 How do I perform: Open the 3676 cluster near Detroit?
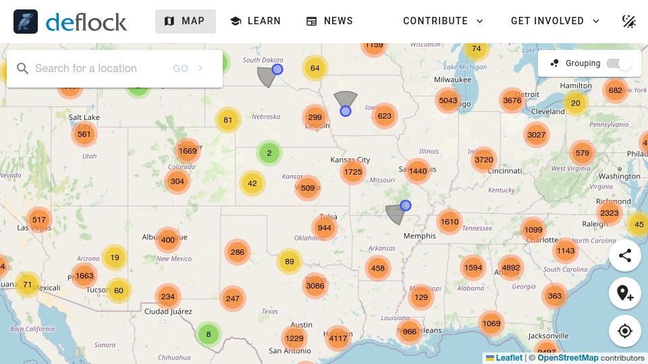point(512,100)
